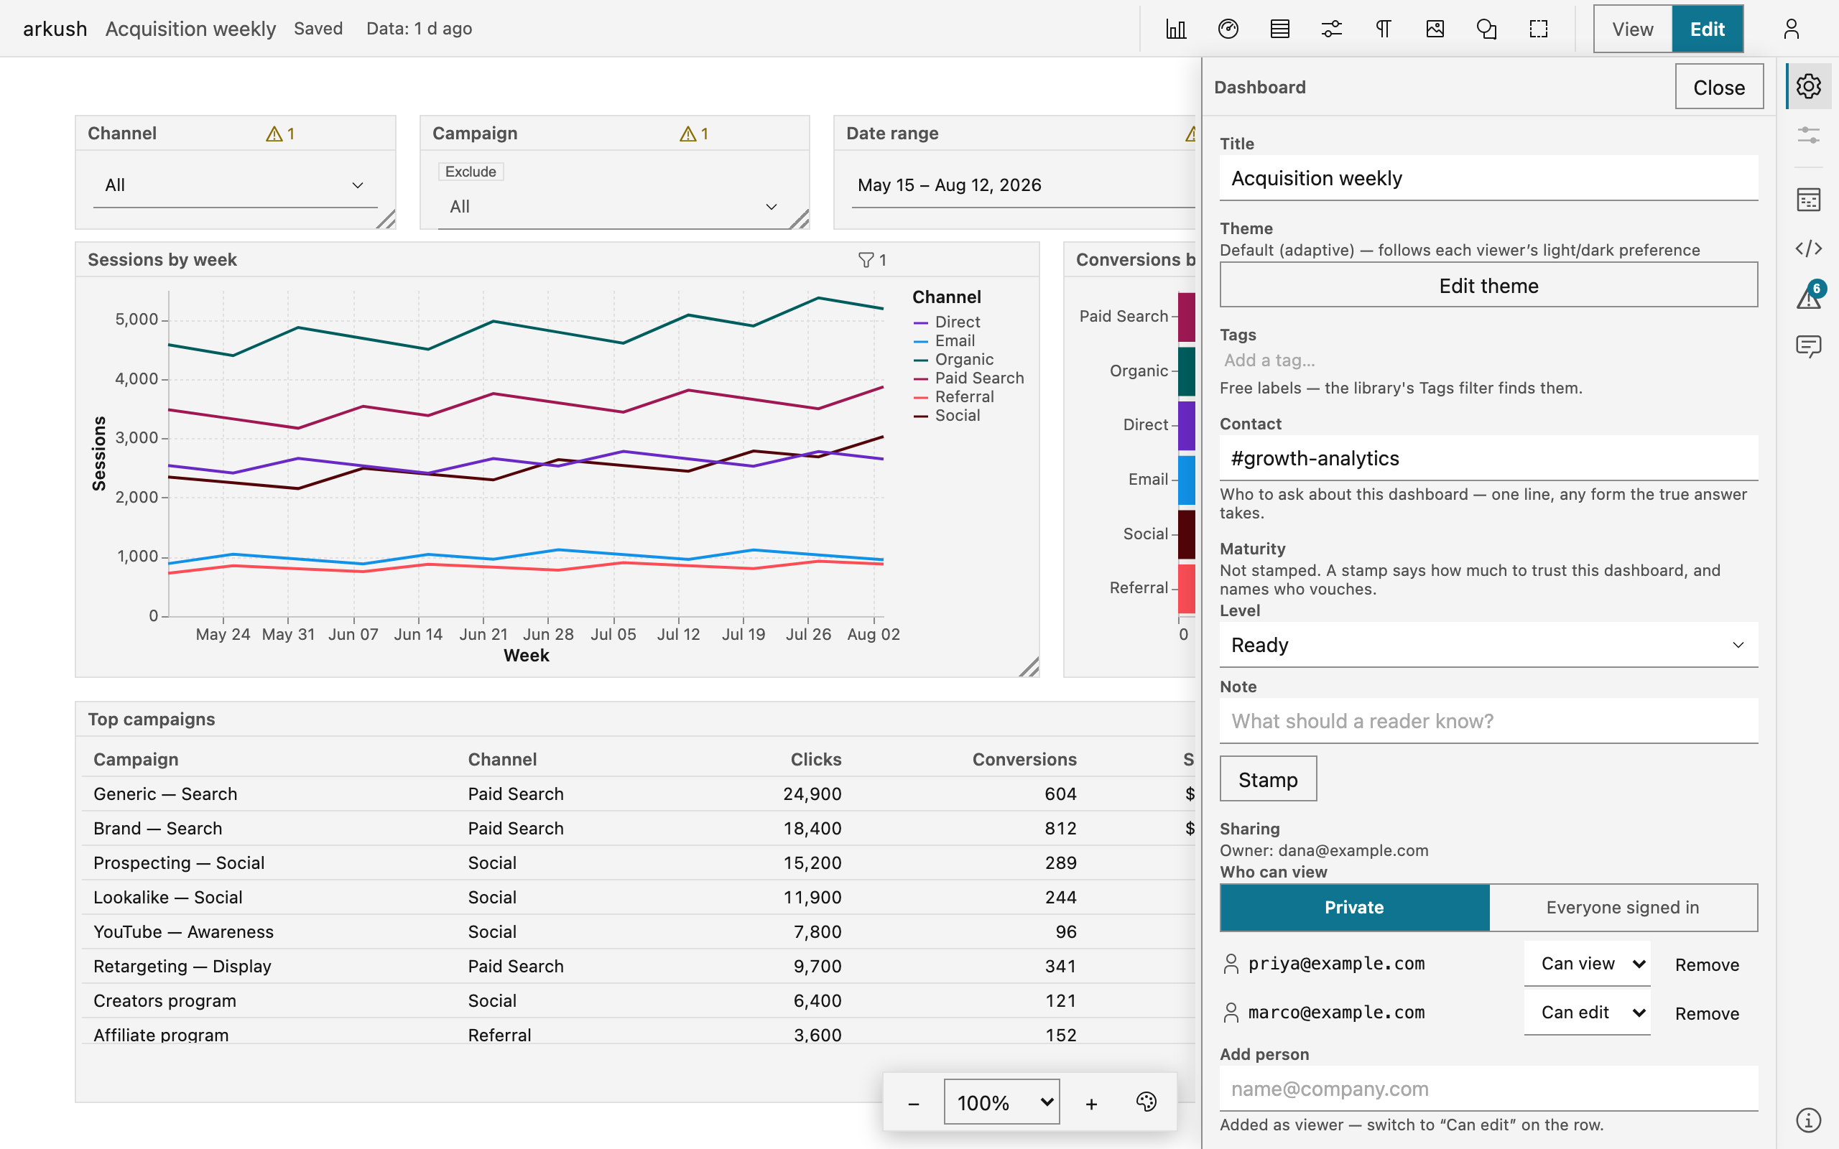Sort by the Conversions column header
The width and height of the screenshot is (1839, 1149).
pyautogui.click(x=1024, y=759)
